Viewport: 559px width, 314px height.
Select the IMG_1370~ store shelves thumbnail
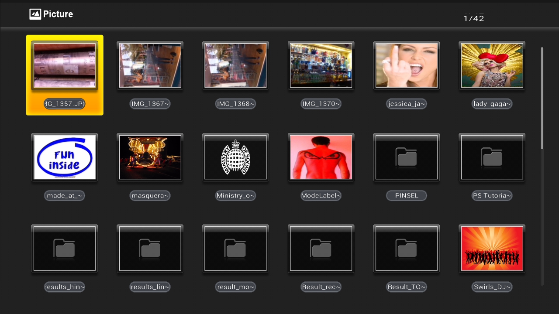321,65
